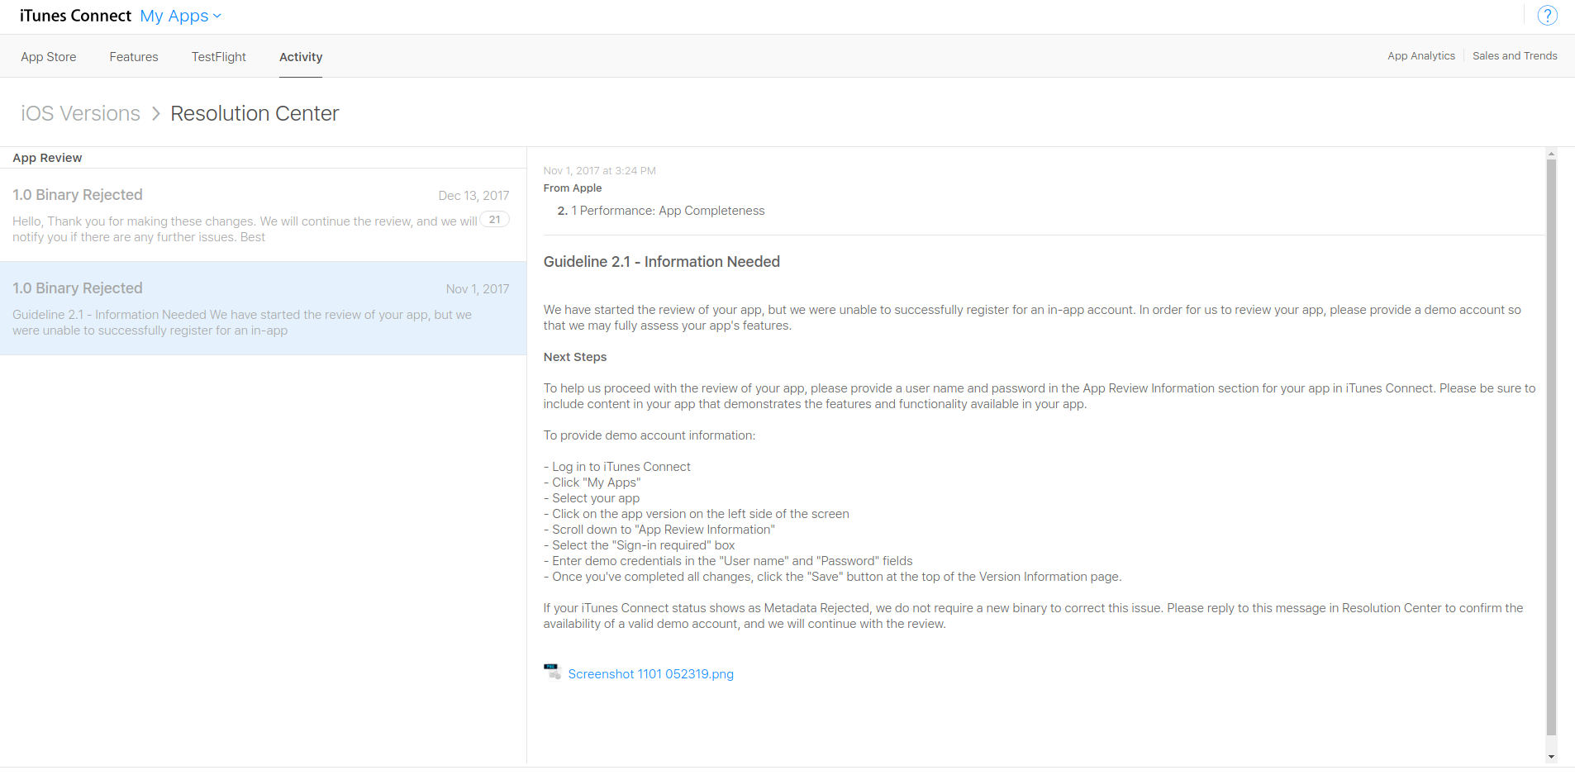Click iTunes Connect title
This screenshot has width=1575, height=775.
coord(75,16)
